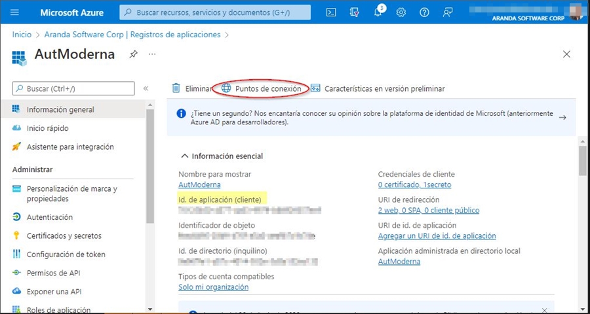Image resolution: width=590 pixels, height=314 pixels.
Task: Click the Id. de aplicación (cliente) label
Action: [x=220, y=200]
